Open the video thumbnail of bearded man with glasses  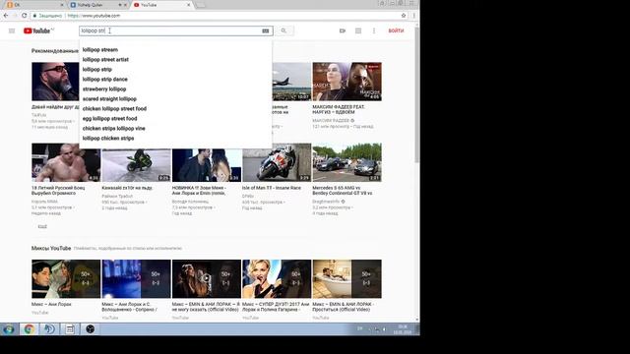tap(55, 82)
